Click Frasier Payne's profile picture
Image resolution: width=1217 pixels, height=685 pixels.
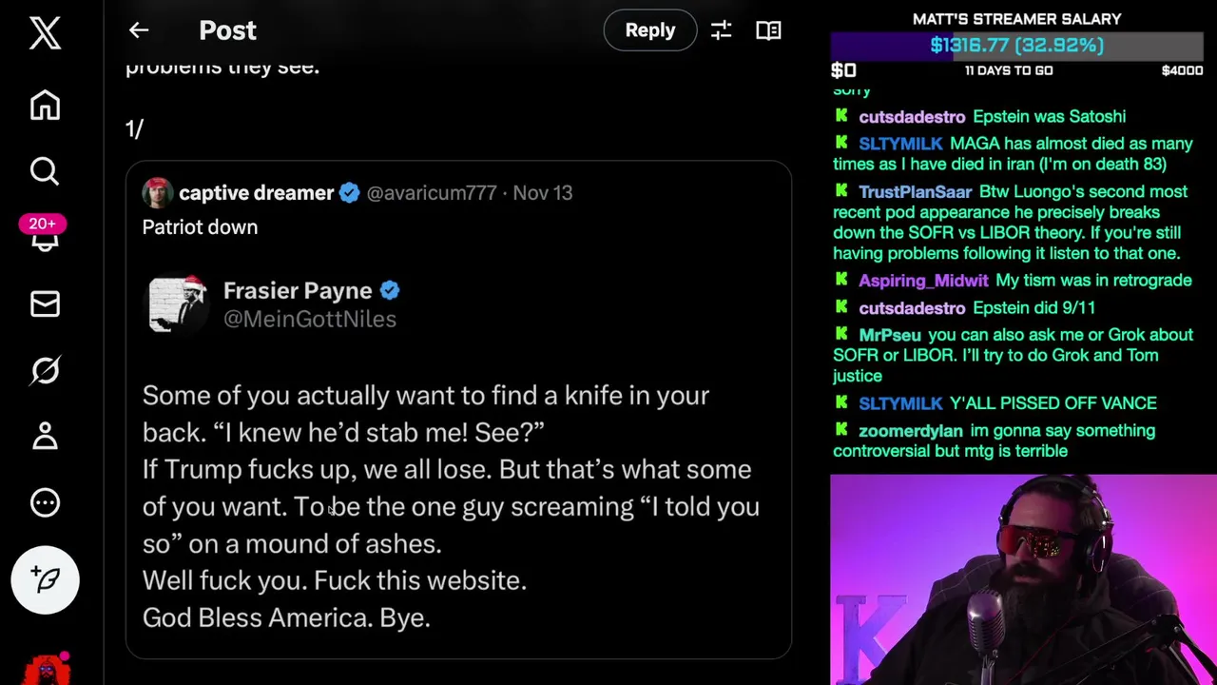coord(179,303)
